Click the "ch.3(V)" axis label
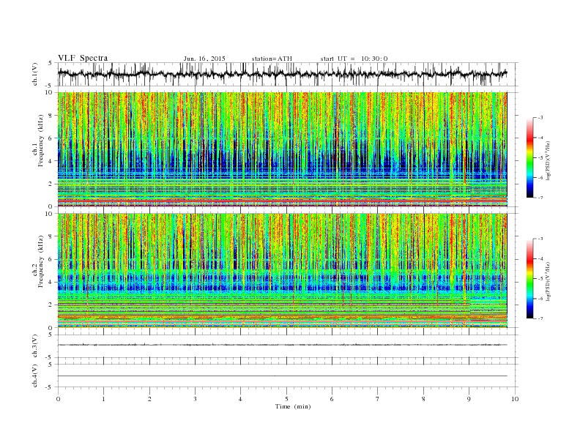 35,346
